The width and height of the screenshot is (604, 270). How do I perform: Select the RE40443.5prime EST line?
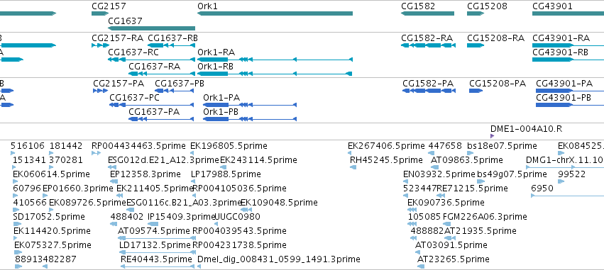[157, 266]
